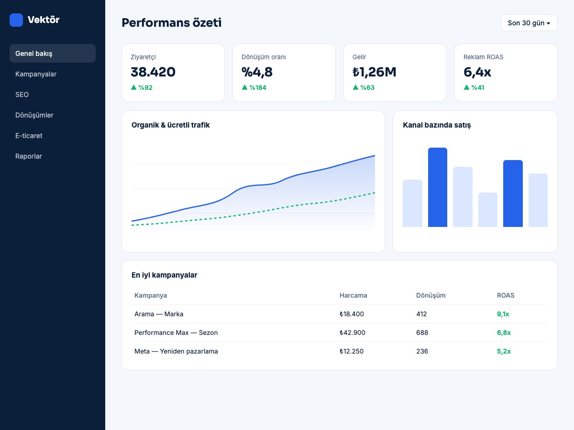Image resolution: width=574 pixels, height=430 pixels.
Task: Click the Harcama column header
Action: 353,295
